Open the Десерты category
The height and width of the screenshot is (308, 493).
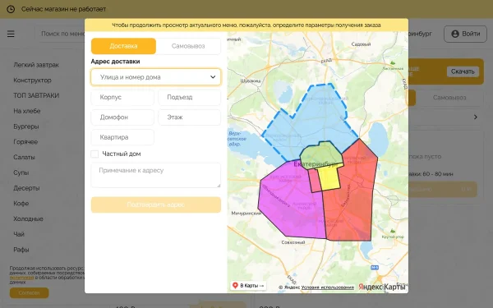pos(26,188)
